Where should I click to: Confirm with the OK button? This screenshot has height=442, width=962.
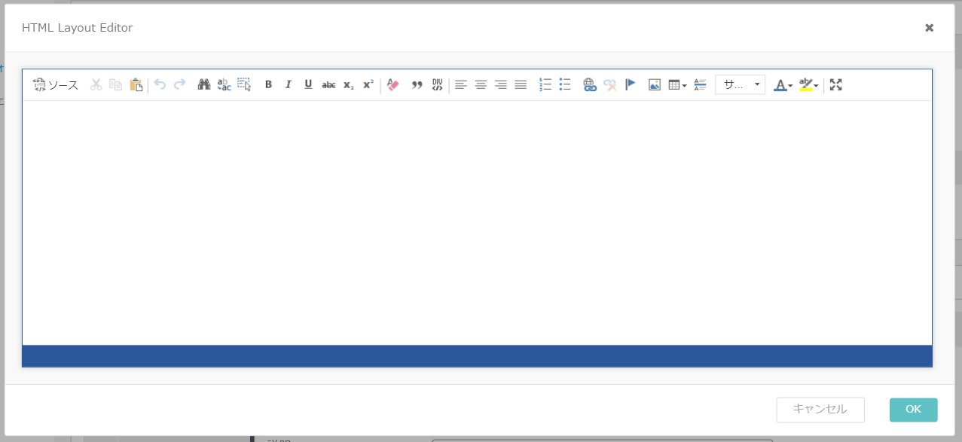coord(913,410)
